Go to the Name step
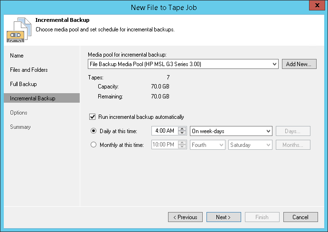328x232 pixels. pyautogui.click(x=17, y=56)
